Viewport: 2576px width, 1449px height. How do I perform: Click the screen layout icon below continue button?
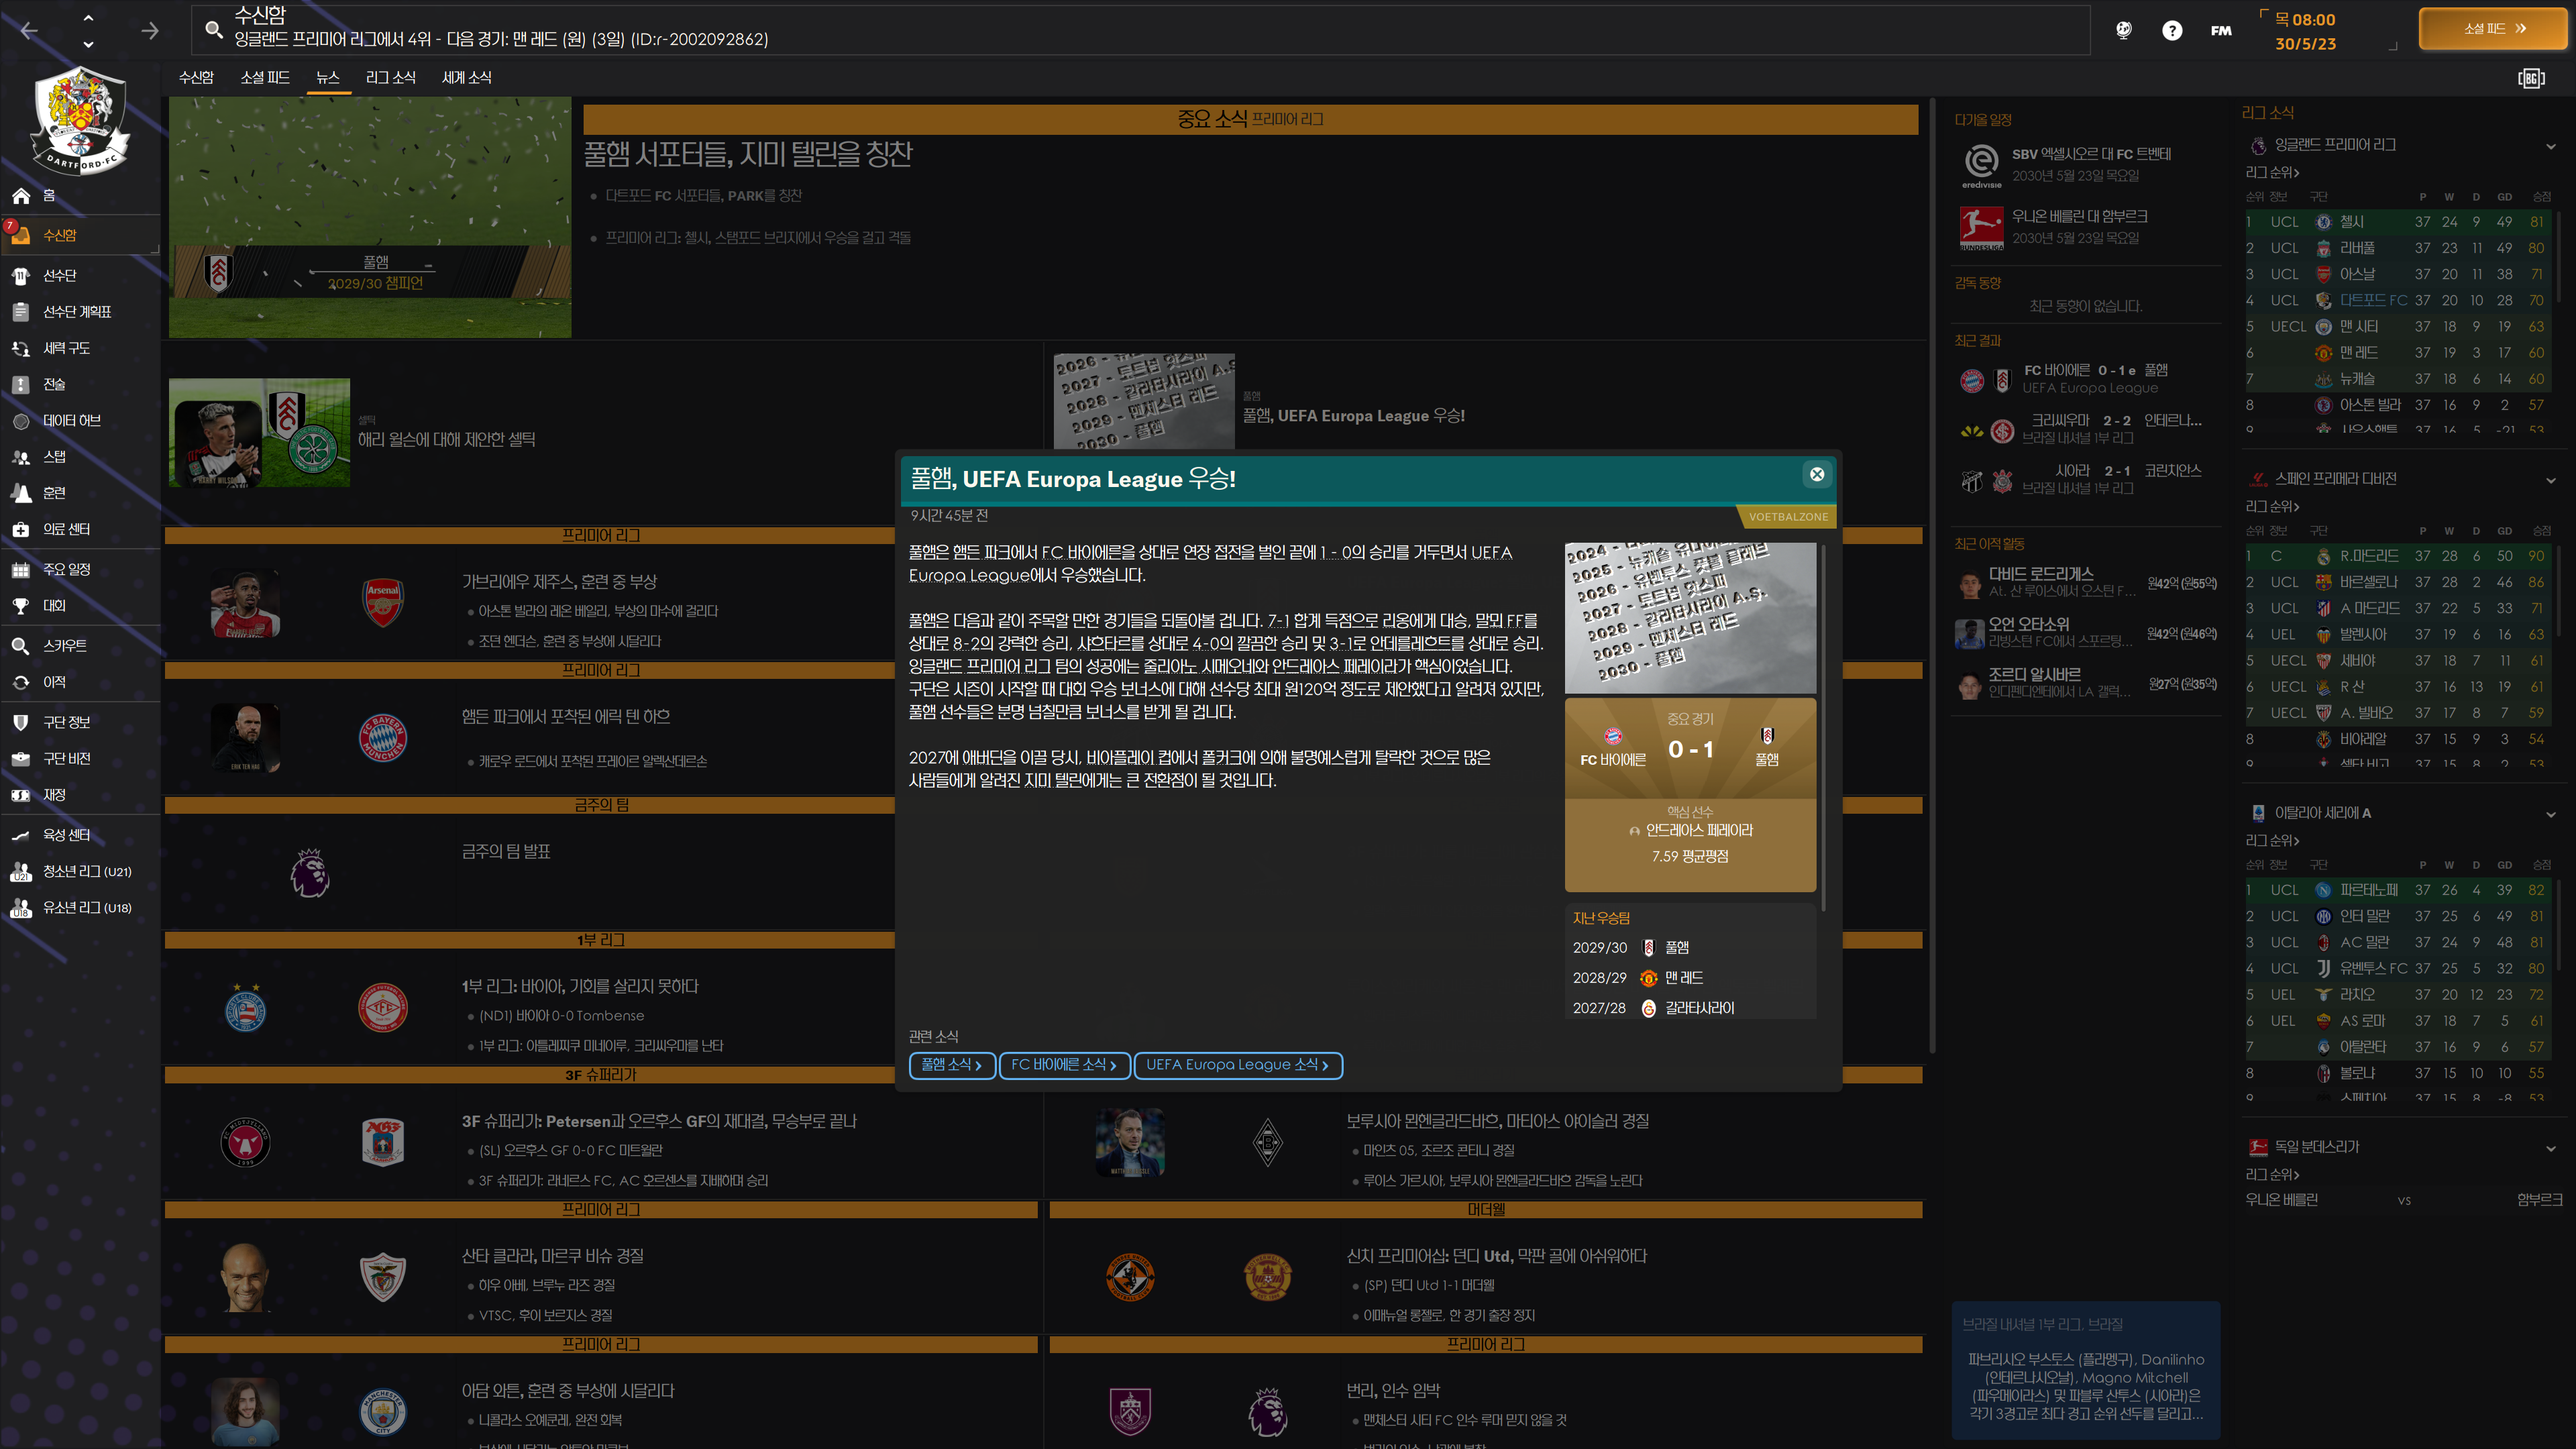pos(2531,78)
